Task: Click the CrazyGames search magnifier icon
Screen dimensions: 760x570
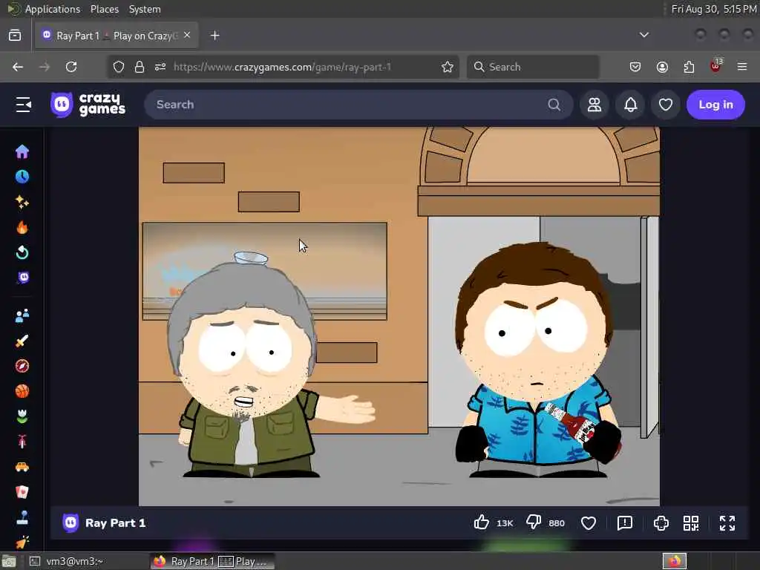Action: (x=554, y=105)
